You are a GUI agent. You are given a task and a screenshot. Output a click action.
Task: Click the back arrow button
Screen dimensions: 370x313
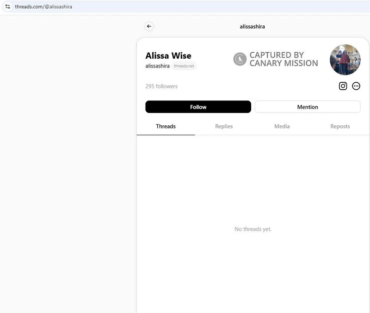149,26
